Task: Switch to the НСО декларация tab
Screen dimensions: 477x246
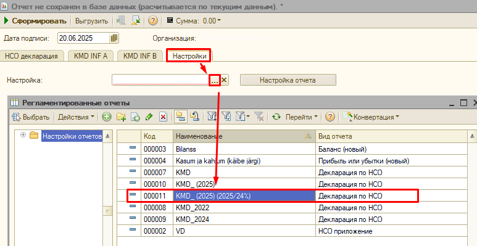Action: [31, 56]
